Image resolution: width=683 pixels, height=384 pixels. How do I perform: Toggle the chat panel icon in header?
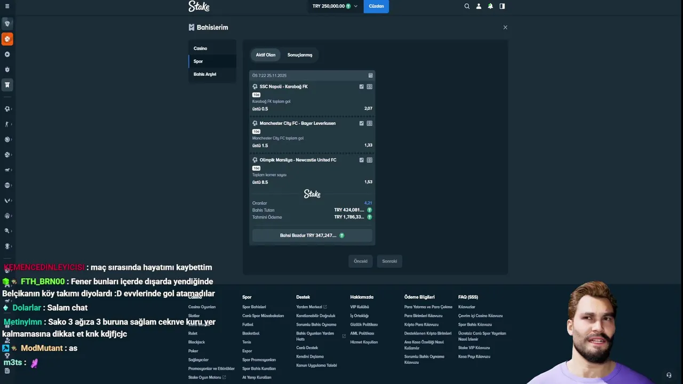coord(502,6)
